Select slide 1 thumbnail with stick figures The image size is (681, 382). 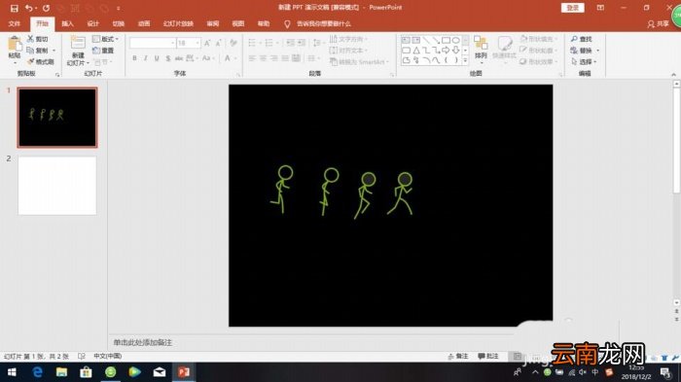pos(57,118)
